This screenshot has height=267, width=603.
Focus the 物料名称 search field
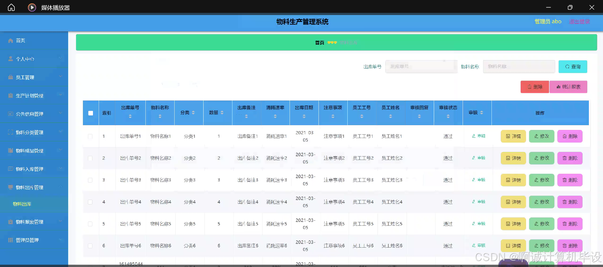519,67
